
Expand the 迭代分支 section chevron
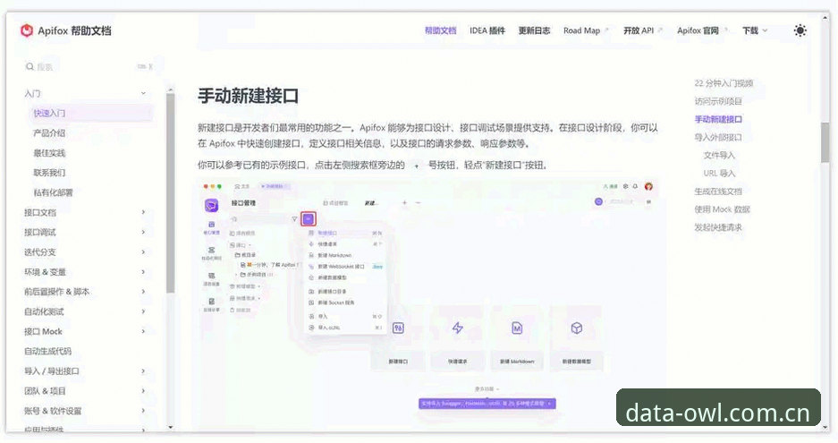143,252
